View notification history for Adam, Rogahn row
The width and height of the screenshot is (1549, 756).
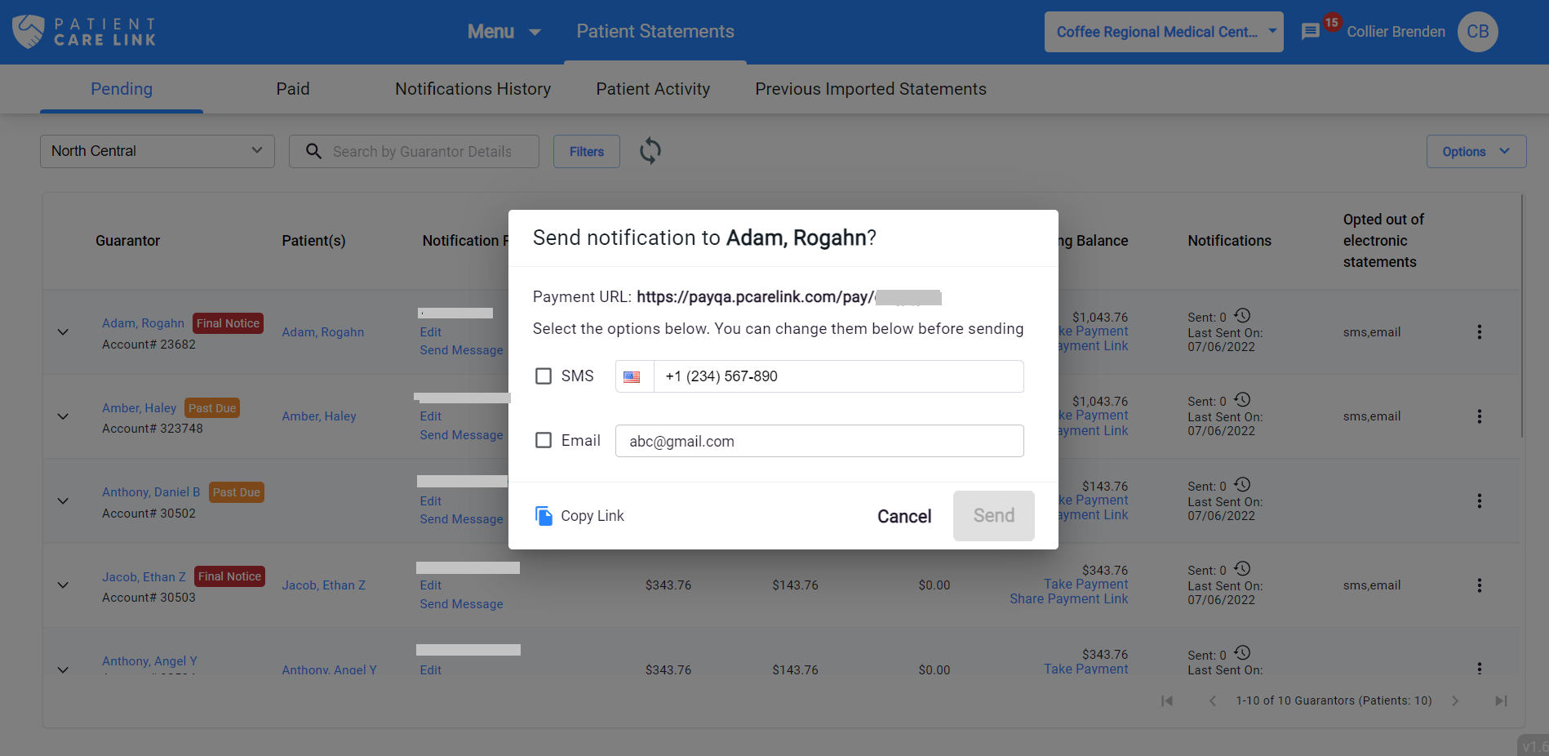click(1242, 315)
